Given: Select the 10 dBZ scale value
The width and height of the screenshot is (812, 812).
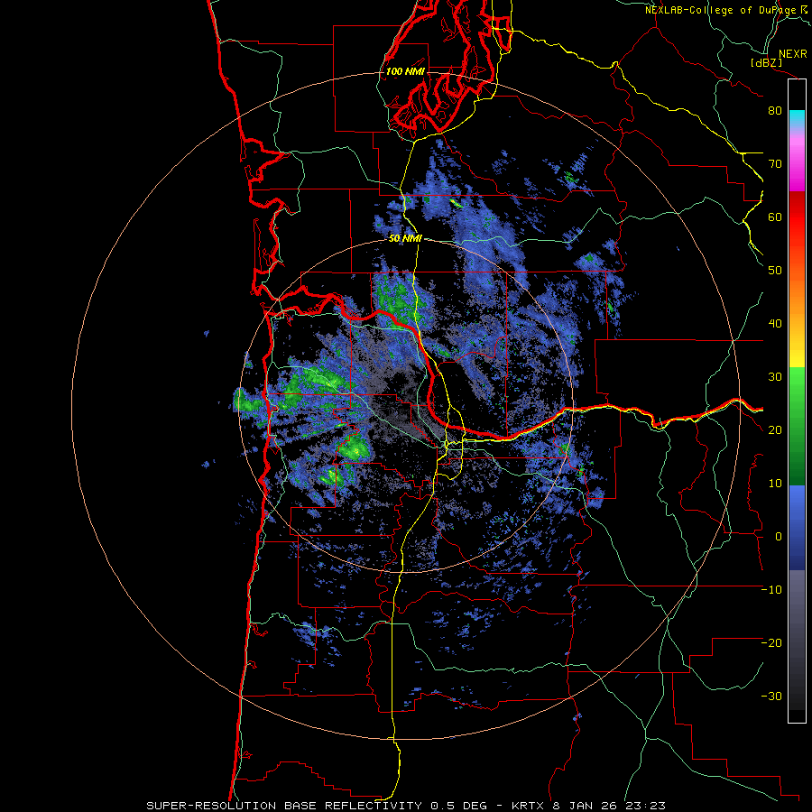Looking at the screenshot, I should pos(775,484).
